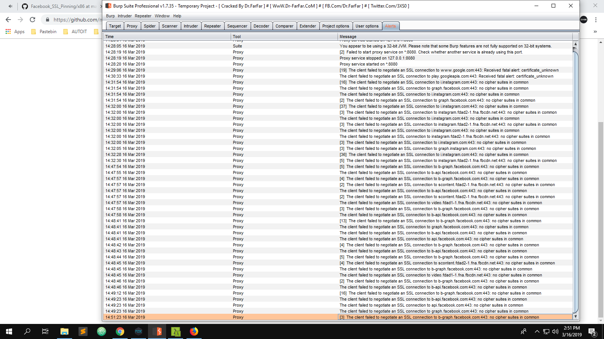This screenshot has width=604, height=339.
Task: Select the play.googleapis.com:443 alert row
Action: pyautogui.click(x=338, y=76)
